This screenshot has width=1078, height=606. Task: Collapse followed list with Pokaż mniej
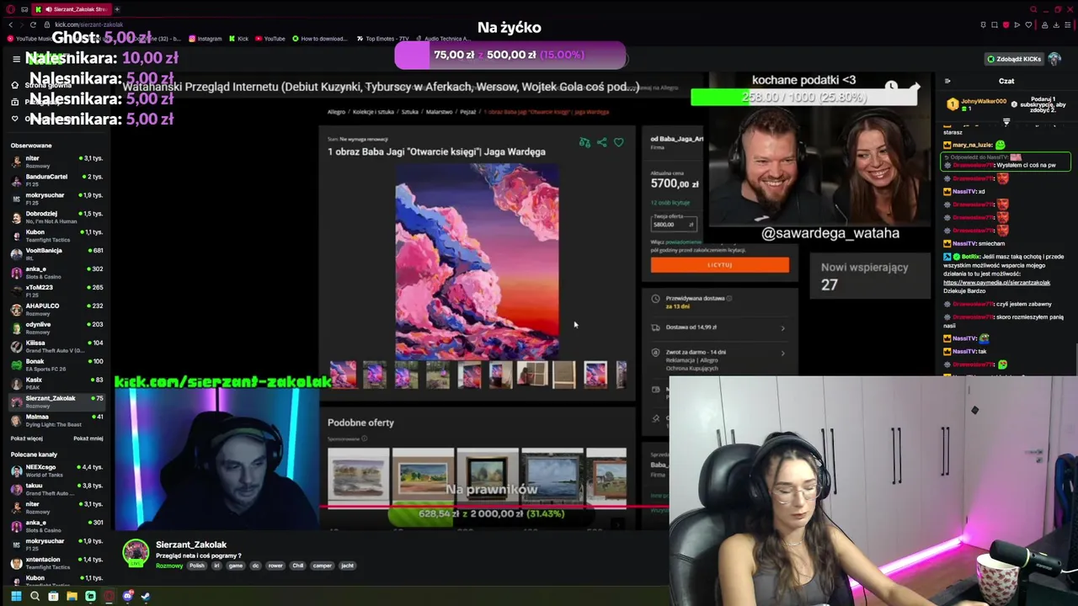88,439
